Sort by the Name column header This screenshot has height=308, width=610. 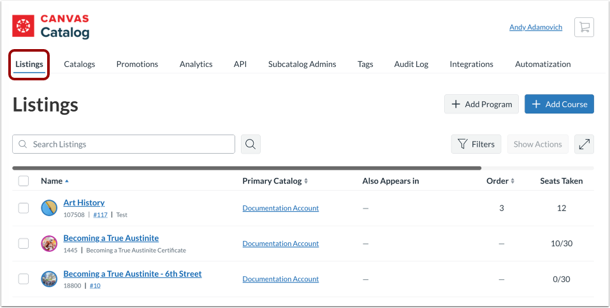[54, 180]
